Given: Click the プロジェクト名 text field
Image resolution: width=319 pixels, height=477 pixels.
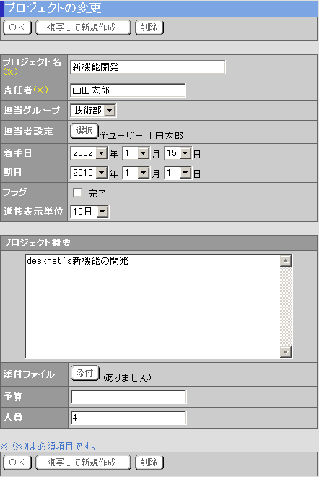Looking at the screenshot, I should 148,67.
